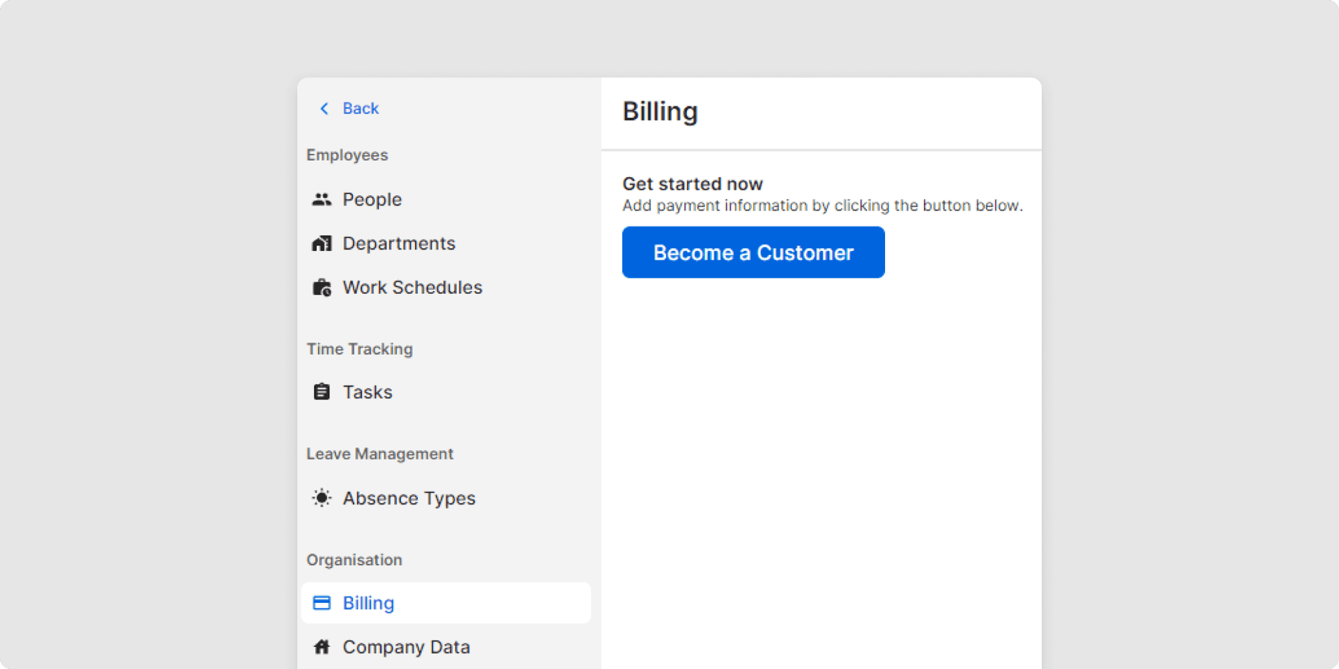The height and width of the screenshot is (669, 1339).
Task: Click the Work Schedules briefcase icon
Action: (321, 288)
